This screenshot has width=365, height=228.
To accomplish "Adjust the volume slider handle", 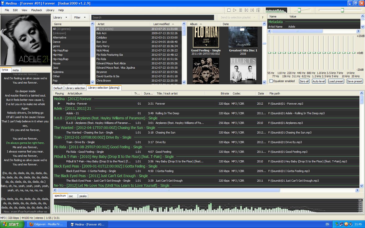I will click(299, 10).
